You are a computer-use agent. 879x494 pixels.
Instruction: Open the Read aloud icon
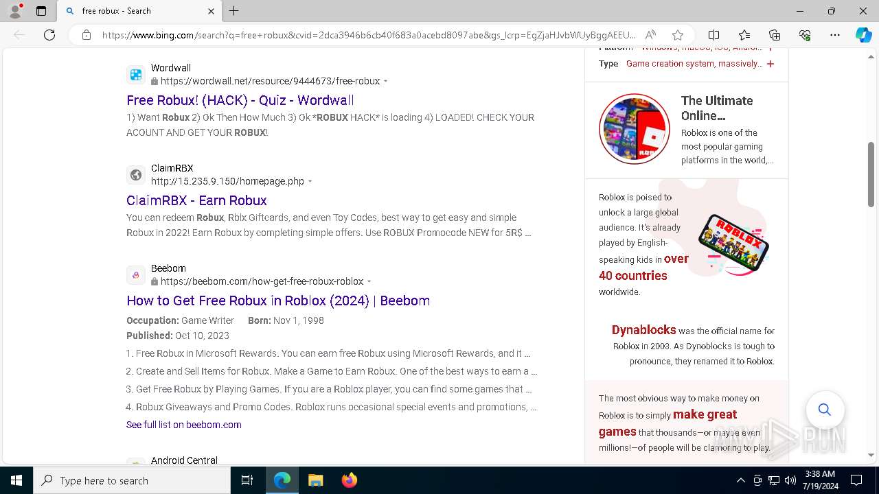coord(650,35)
